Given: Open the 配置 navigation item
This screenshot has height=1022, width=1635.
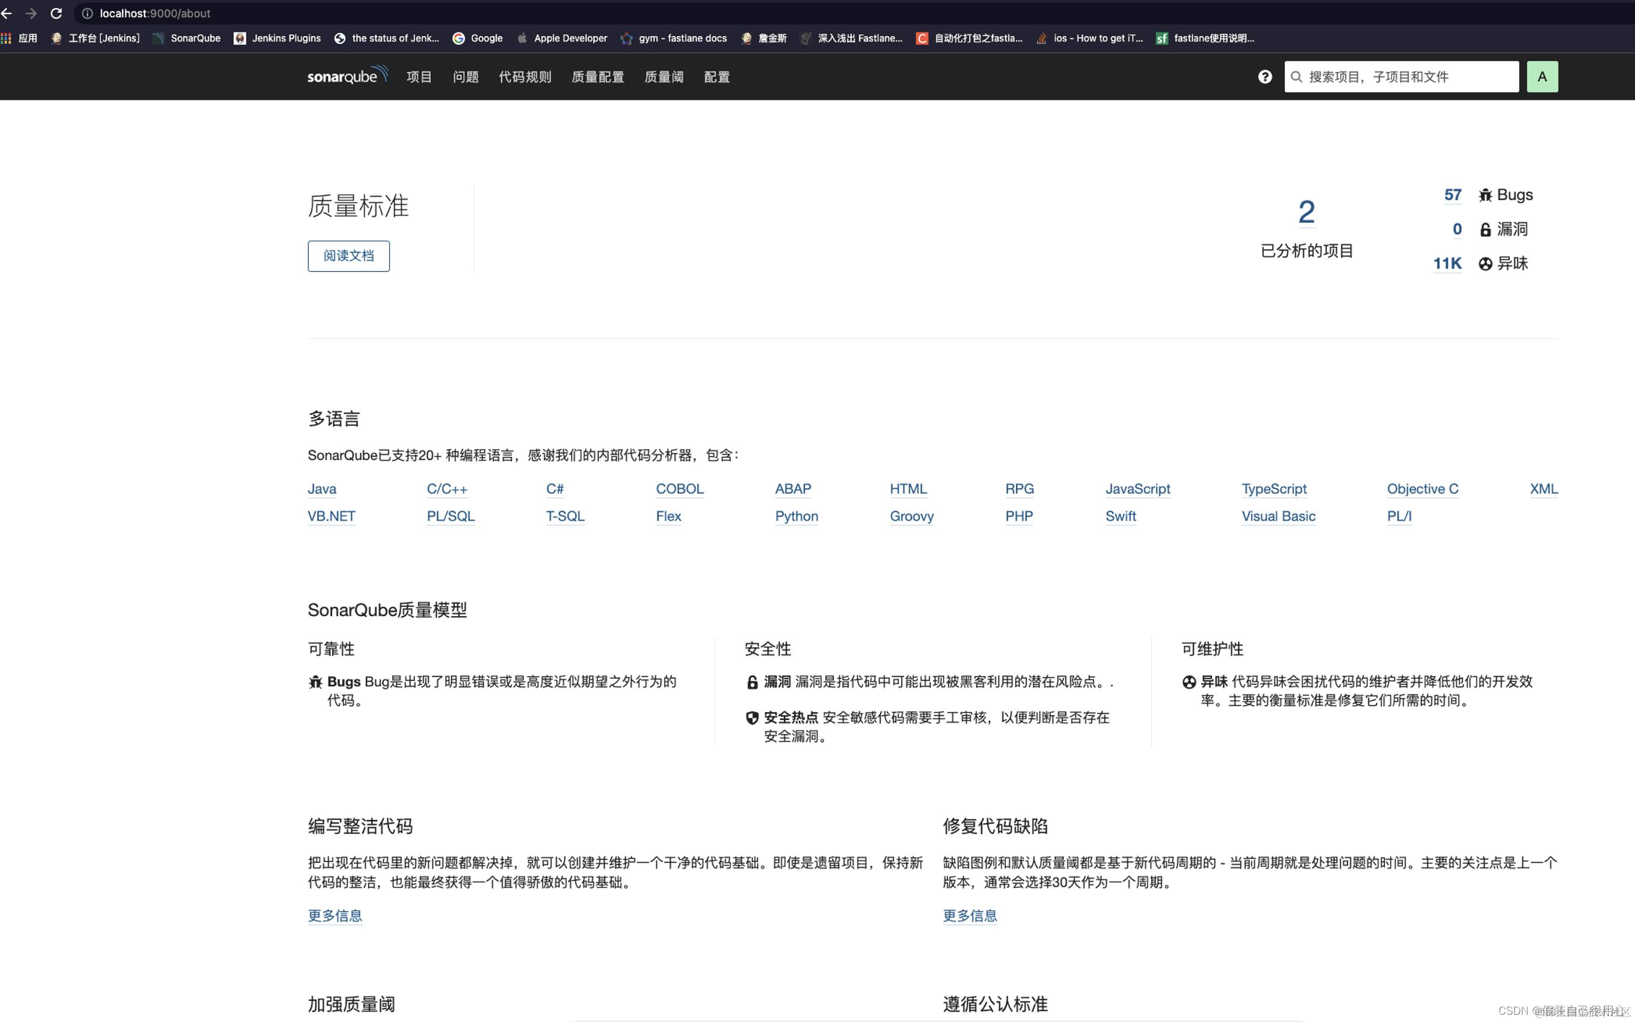Looking at the screenshot, I should (716, 77).
